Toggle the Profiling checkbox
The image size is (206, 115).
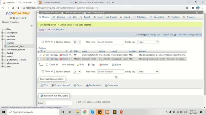(x=136, y=35)
